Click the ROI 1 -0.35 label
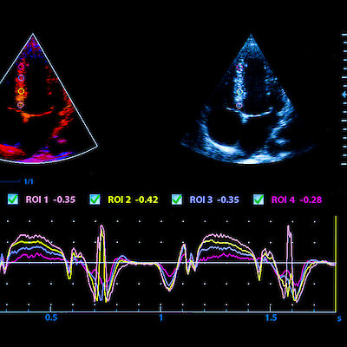The width and height of the screenshot is (347, 347). [x=50, y=200]
